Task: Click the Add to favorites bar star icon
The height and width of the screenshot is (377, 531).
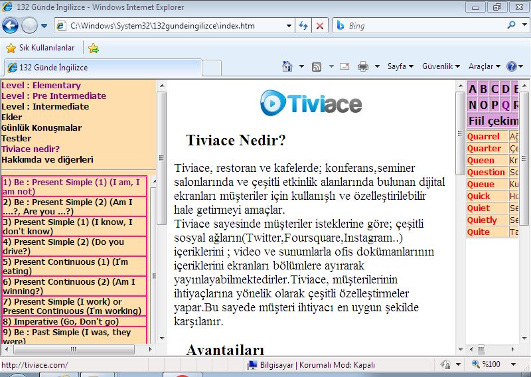Action: click(94, 48)
